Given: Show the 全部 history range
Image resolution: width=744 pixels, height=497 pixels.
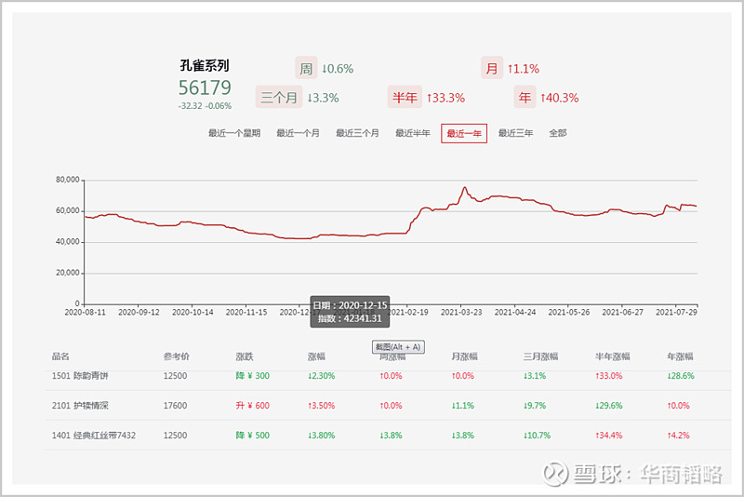Looking at the screenshot, I should click(x=558, y=133).
